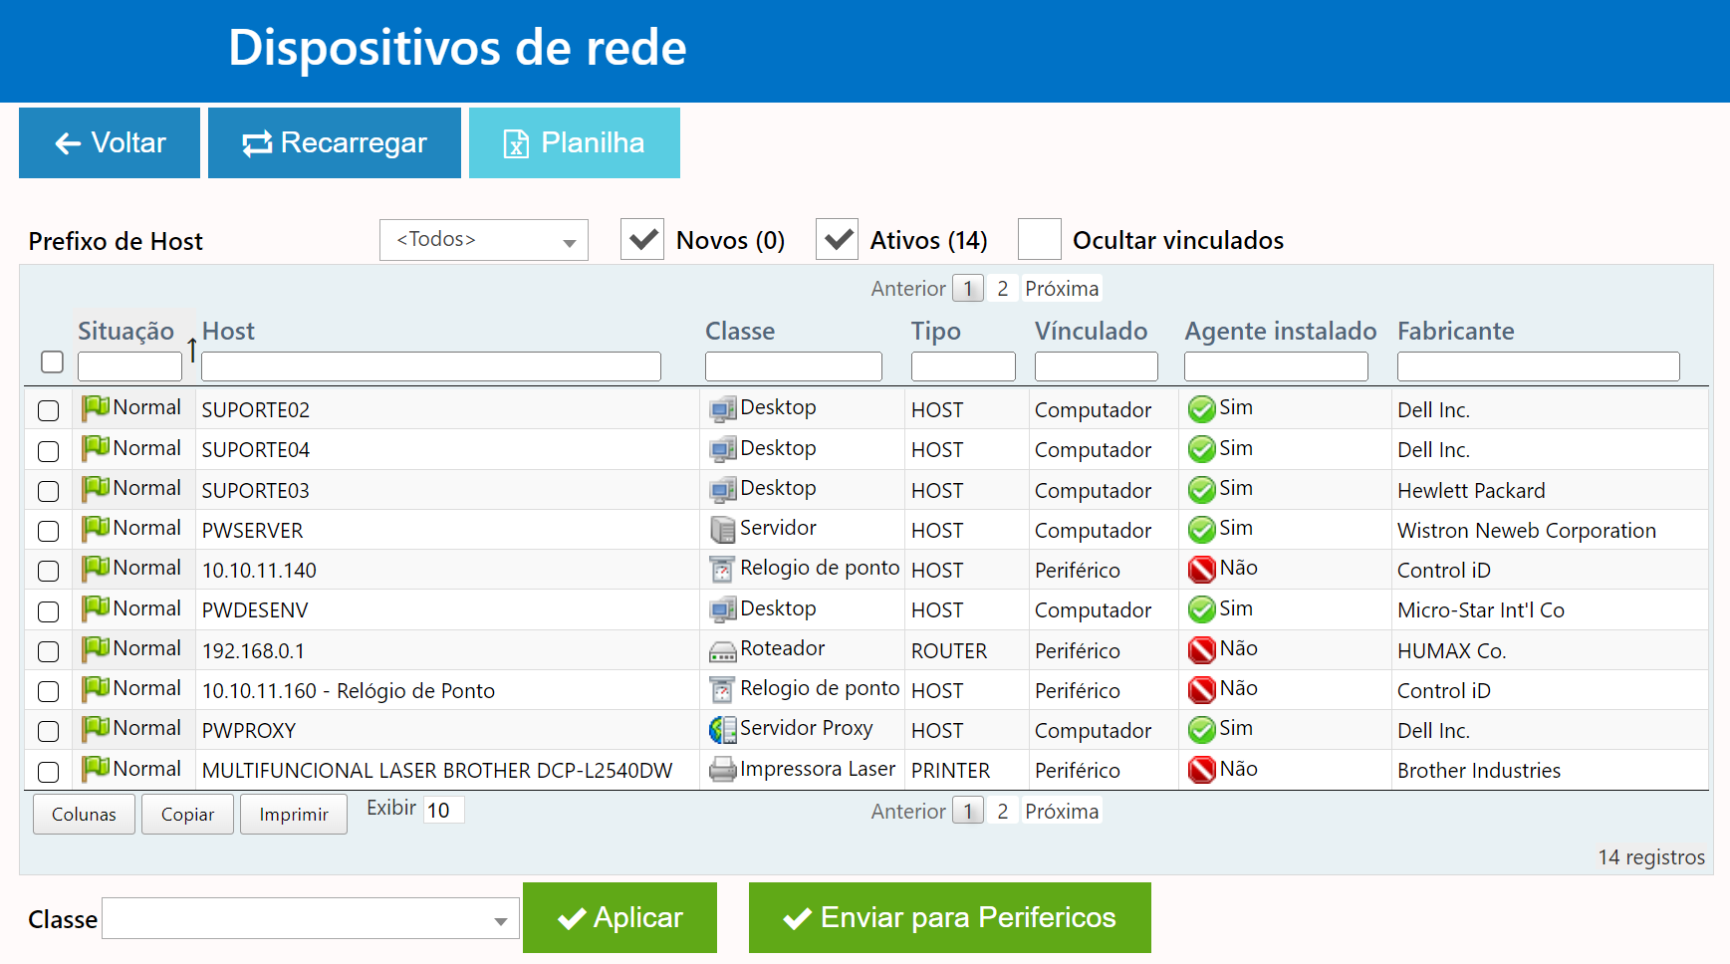1730x964 pixels.
Task: Click the Desktop class icon for SUPORTE03
Action: tap(723, 489)
